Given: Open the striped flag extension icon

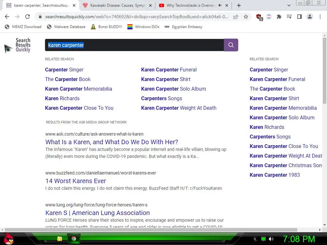Looking at the screenshot, I should [x=269, y=17].
